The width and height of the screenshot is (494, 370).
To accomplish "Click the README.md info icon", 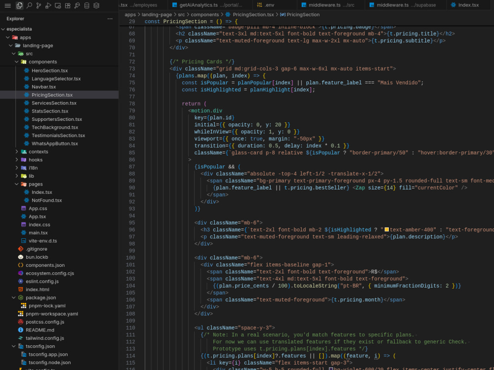I will (20, 330).
